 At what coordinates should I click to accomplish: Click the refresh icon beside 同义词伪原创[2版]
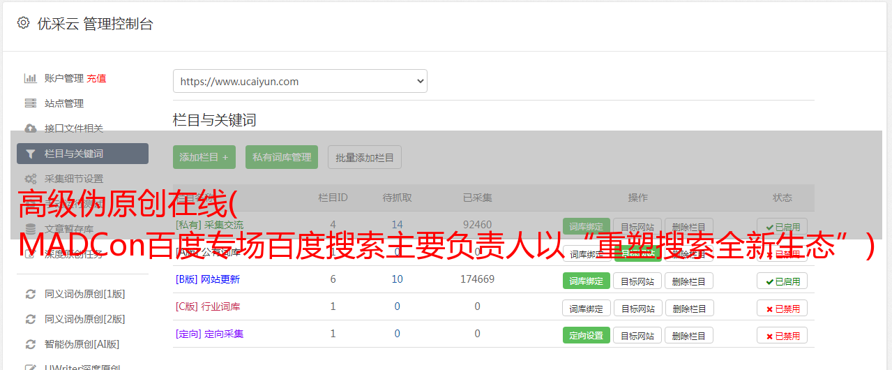pos(30,319)
